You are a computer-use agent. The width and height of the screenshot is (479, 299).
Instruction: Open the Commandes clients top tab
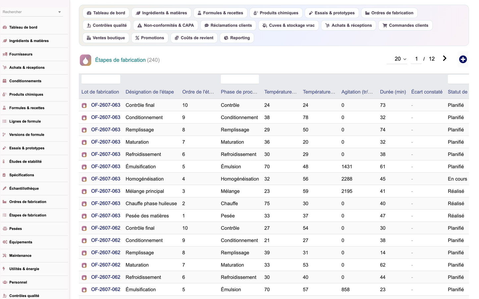[405, 25]
